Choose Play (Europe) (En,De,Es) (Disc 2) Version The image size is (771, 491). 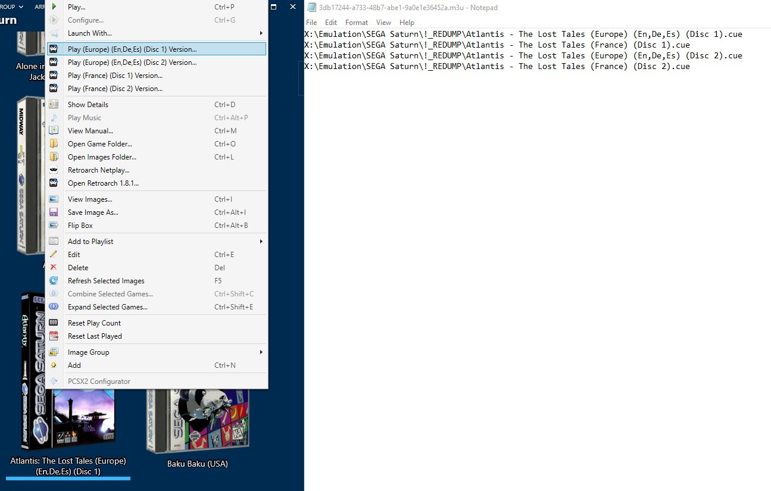156,62
